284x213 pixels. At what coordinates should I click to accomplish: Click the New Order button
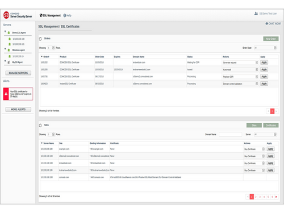tap(271, 39)
